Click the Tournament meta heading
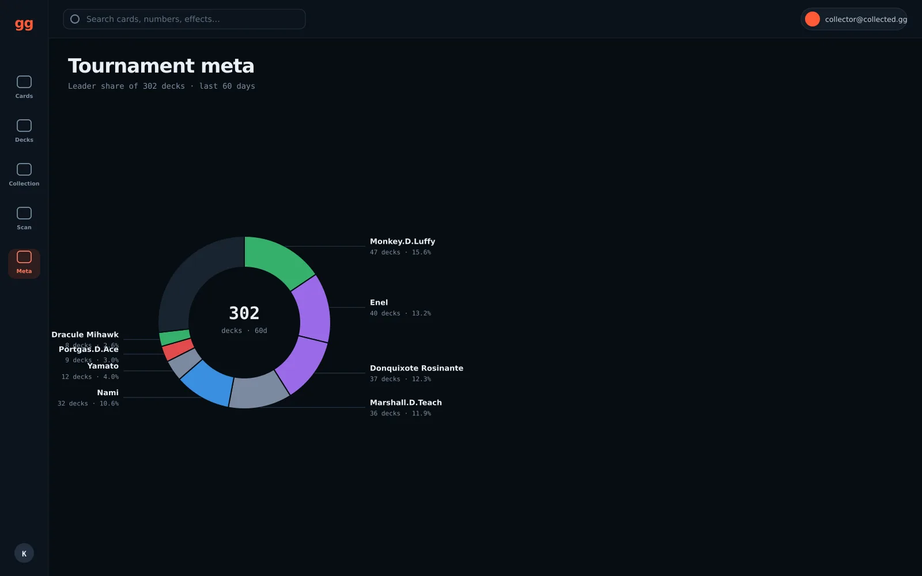 pos(161,66)
